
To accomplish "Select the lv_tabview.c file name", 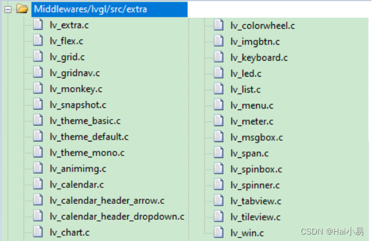I will click(x=255, y=201).
